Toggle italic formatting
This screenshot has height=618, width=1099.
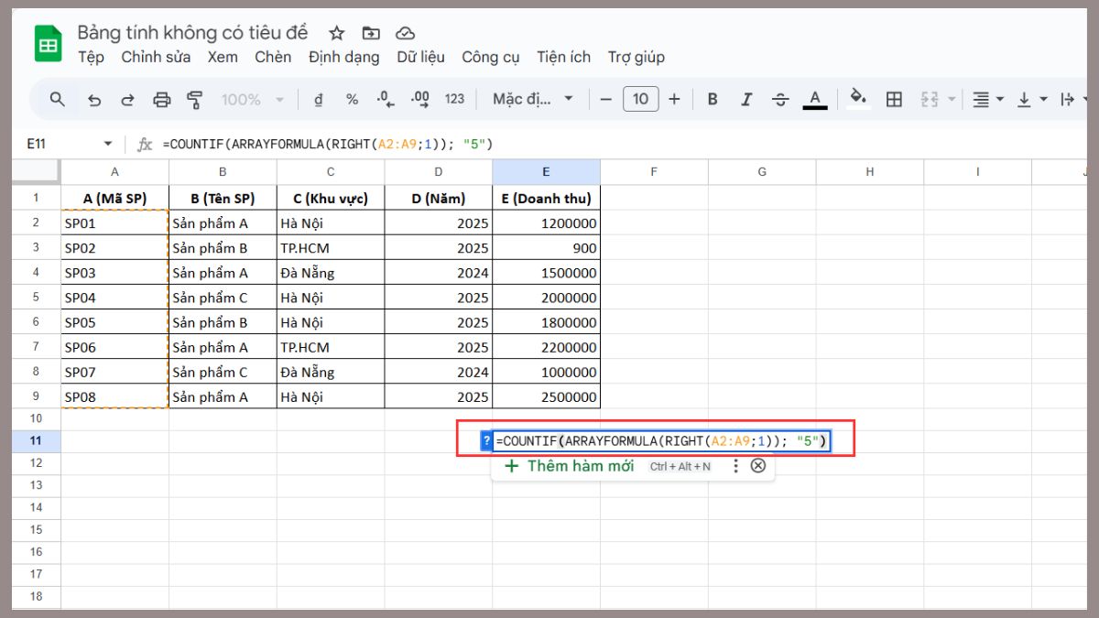pos(746,100)
